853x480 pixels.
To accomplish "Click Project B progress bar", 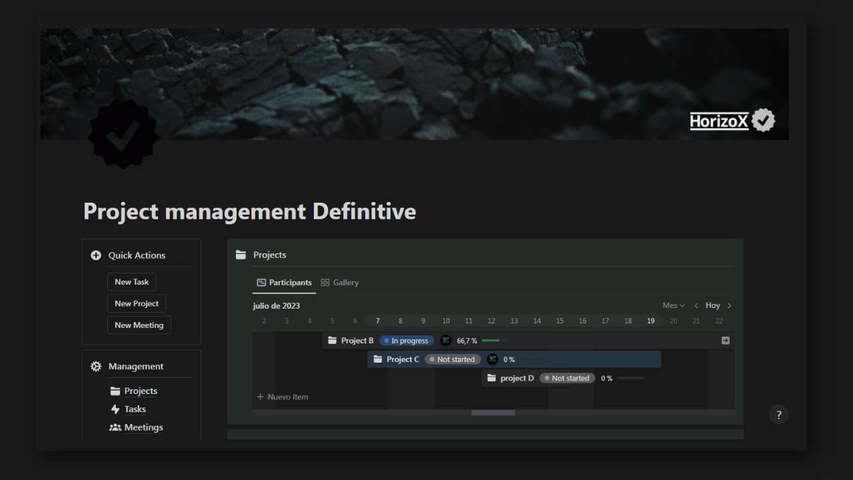I will click(495, 341).
